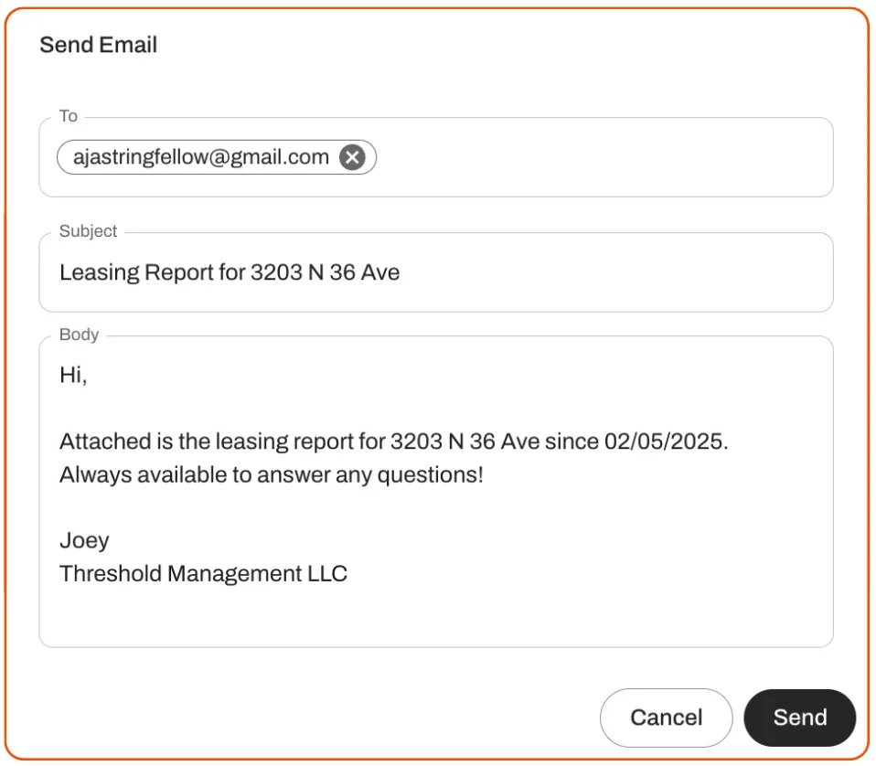Place cursor on the "Joey" signature line

coord(84,540)
